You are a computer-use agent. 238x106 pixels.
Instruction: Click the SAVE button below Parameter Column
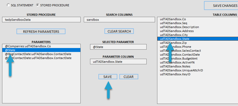point(108,77)
